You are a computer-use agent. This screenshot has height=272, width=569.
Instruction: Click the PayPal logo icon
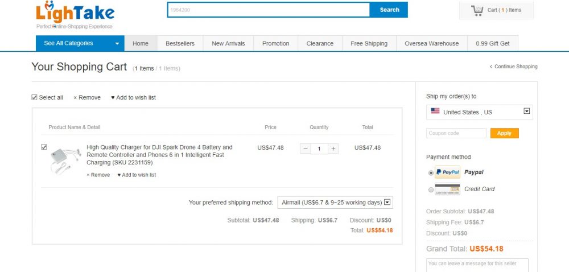(x=447, y=172)
